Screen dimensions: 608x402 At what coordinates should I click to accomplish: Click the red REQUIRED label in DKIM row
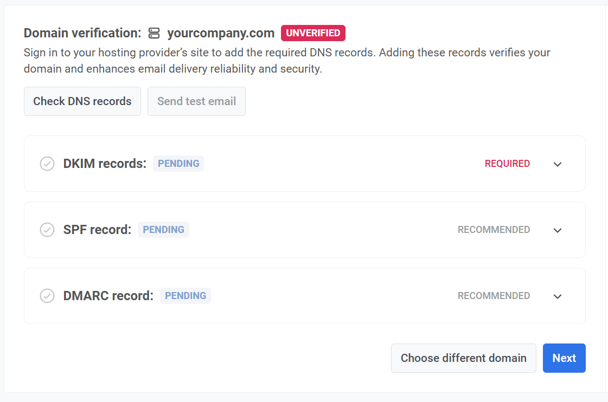[507, 164]
